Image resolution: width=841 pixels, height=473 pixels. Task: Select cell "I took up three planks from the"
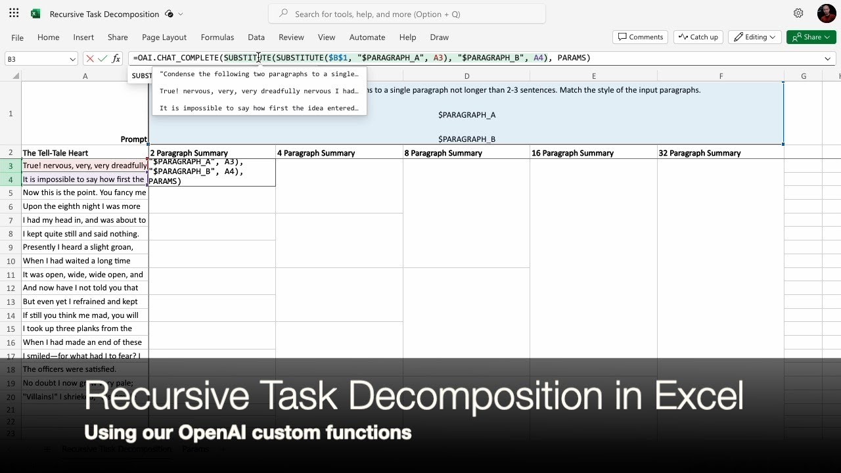click(x=85, y=328)
